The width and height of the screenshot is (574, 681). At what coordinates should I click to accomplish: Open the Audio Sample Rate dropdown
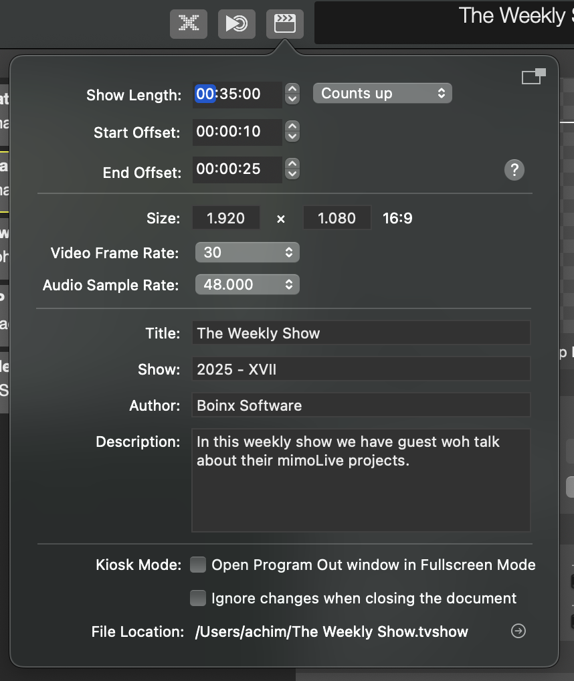point(248,284)
